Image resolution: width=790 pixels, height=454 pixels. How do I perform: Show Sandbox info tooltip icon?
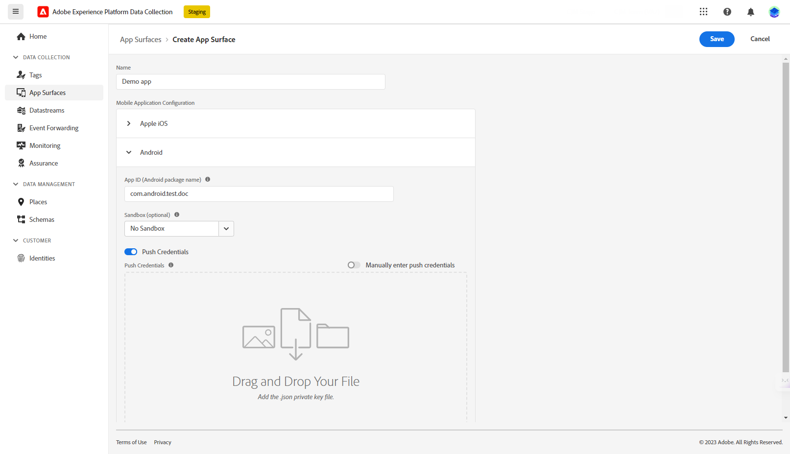coord(177,215)
